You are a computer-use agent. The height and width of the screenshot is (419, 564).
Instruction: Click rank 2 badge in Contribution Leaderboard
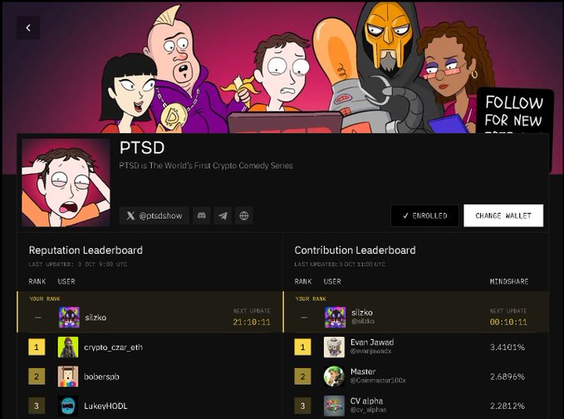303,377
